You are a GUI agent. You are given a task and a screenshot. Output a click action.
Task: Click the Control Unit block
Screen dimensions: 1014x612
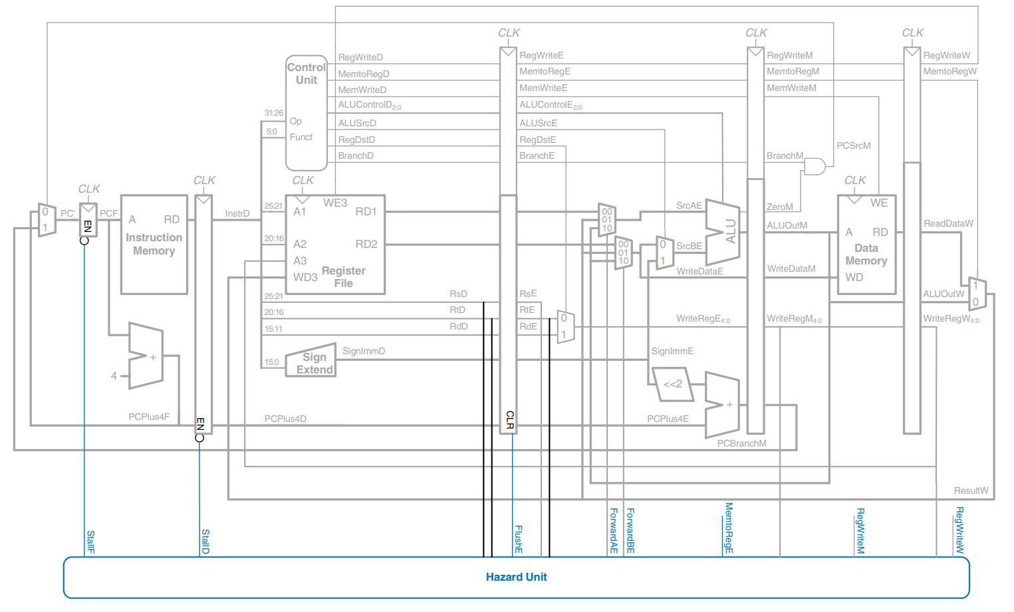(x=307, y=113)
